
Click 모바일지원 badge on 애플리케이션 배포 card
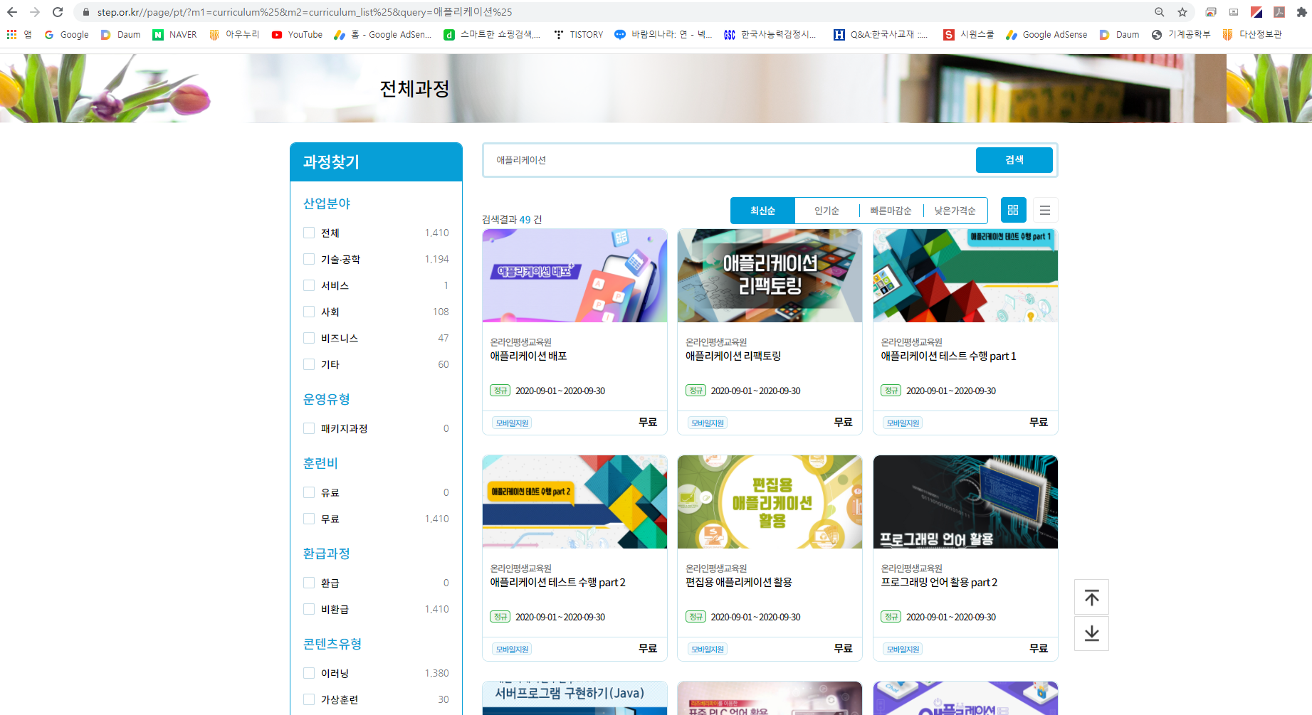tap(512, 423)
